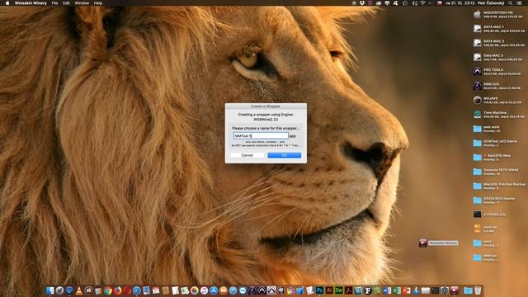Image resolution: width=528 pixels, height=297 pixels.
Task: Open the File menu
Action: pyautogui.click(x=54, y=3)
